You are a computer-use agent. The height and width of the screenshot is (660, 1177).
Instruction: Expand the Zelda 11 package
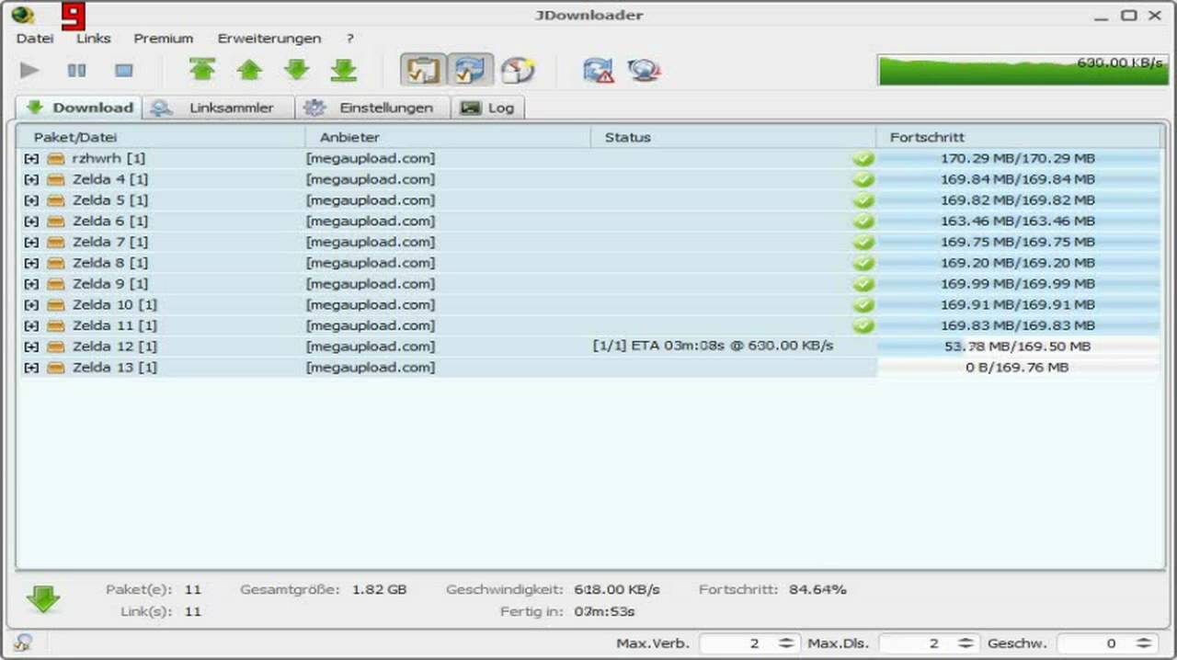31,326
